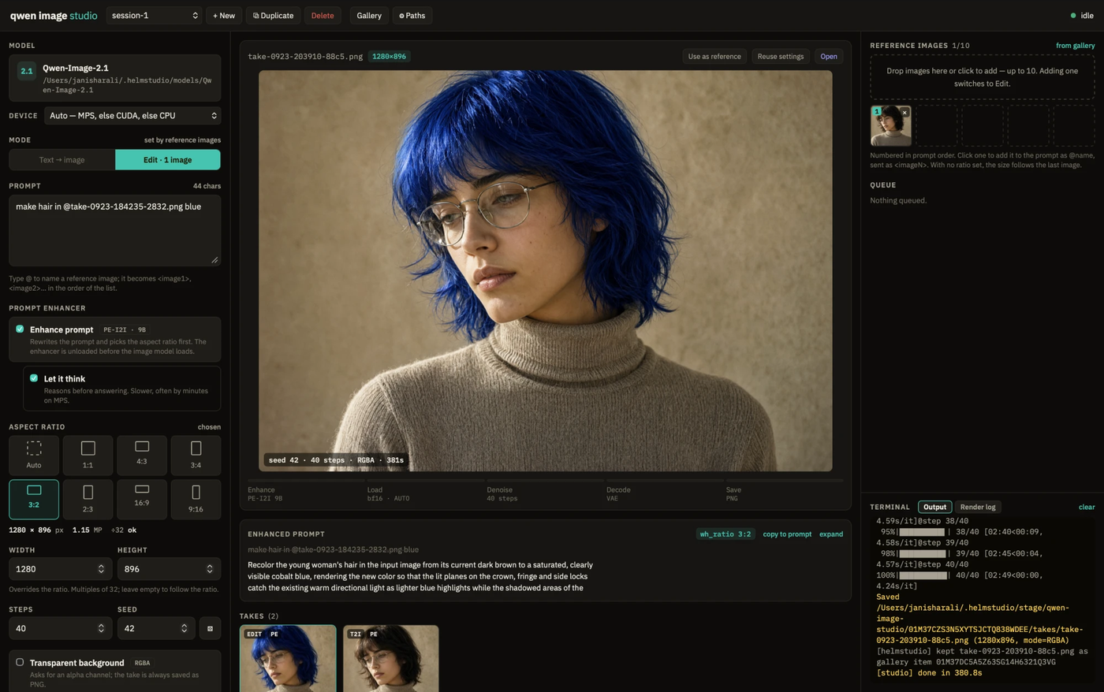Open the take with the Open button

(x=829, y=57)
